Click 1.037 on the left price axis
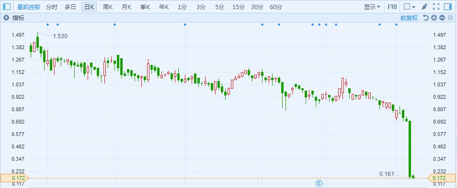 pos(18,85)
